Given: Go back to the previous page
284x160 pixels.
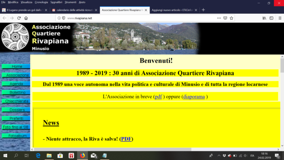Looking at the screenshot, I should click(4, 18).
